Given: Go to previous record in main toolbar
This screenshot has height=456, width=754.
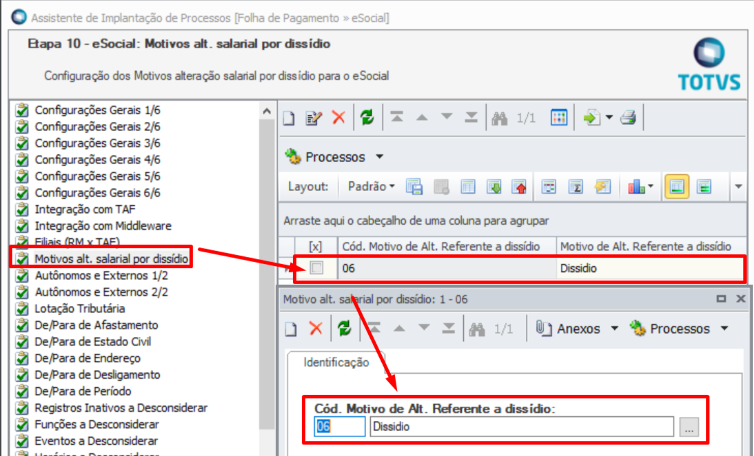Looking at the screenshot, I should (x=422, y=117).
